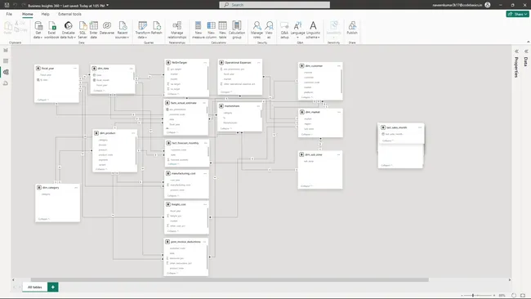Open more options on manufacturing_cost table
Screen dimensions: 531x299
point(205,173)
